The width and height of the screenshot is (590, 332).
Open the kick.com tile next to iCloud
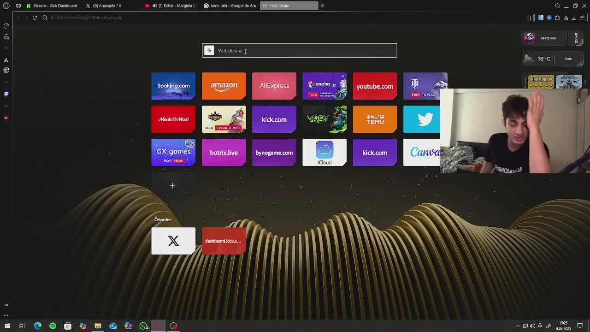click(x=375, y=152)
